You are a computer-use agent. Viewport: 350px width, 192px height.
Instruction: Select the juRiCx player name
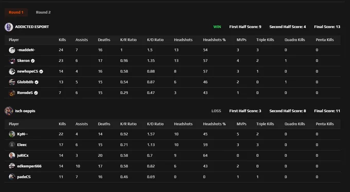23,155
